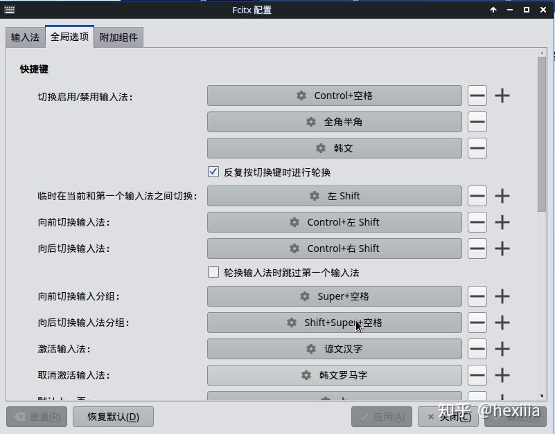Click the gear on Shift+Super+空格 hotkey
The width and height of the screenshot is (555, 434).
tap(290, 322)
